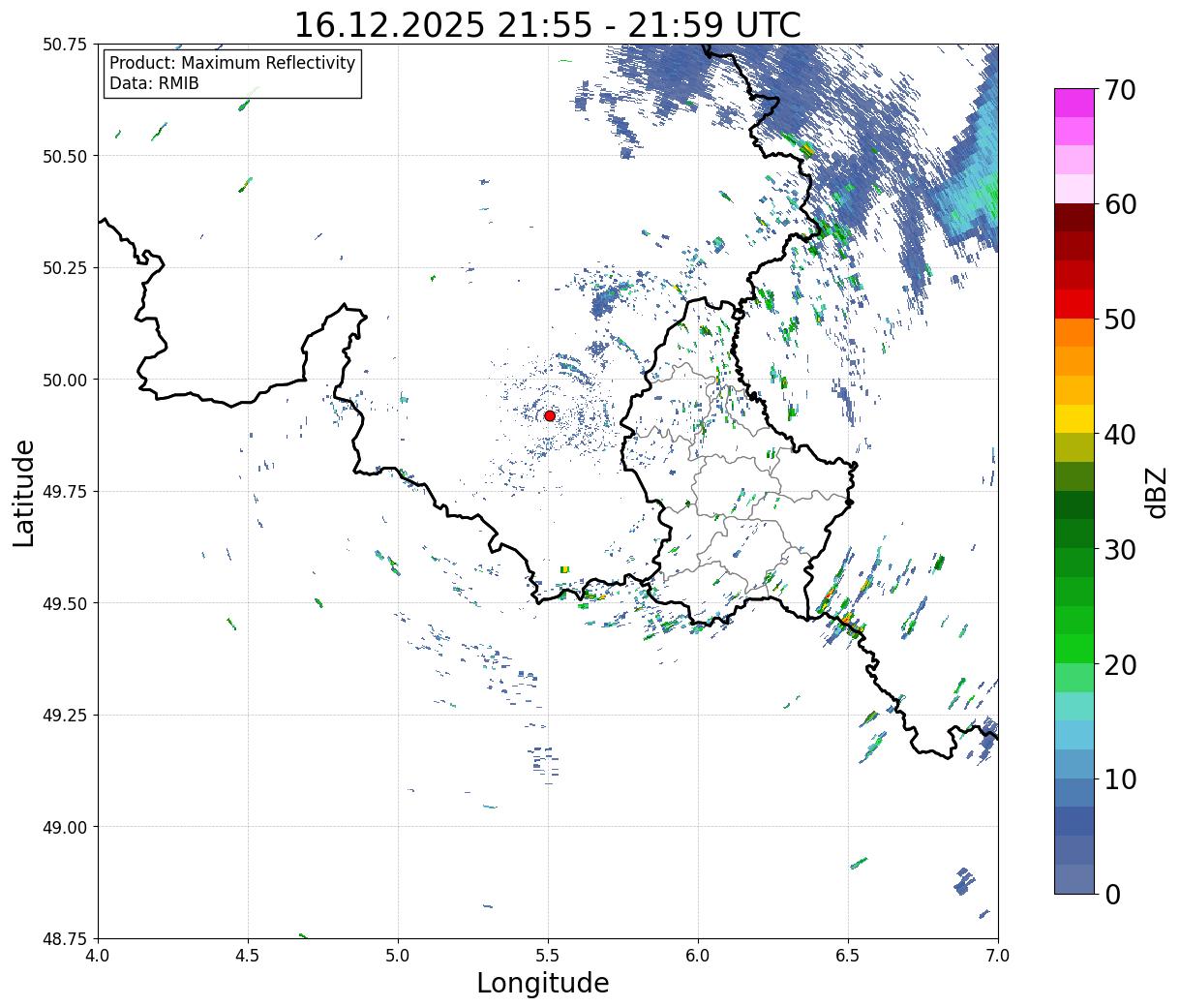Click the latitude tick label 48.75

click(65, 938)
